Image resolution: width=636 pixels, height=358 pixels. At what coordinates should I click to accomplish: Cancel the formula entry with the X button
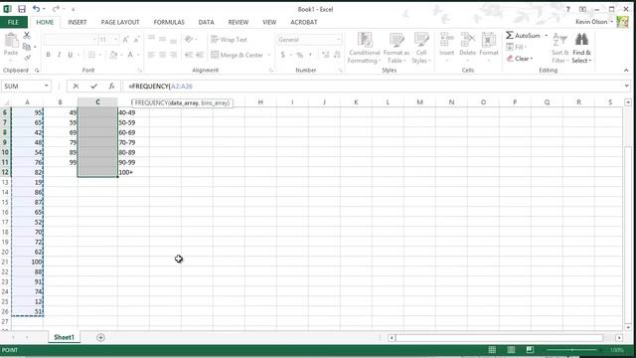[76, 87]
